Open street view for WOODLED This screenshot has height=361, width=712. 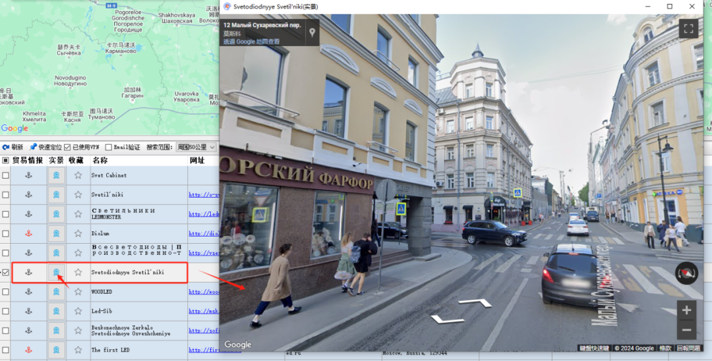coord(56,292)
